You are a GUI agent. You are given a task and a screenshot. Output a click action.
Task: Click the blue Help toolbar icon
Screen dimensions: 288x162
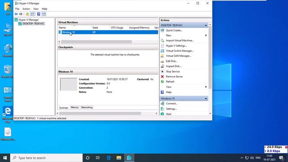click(39, 14)
